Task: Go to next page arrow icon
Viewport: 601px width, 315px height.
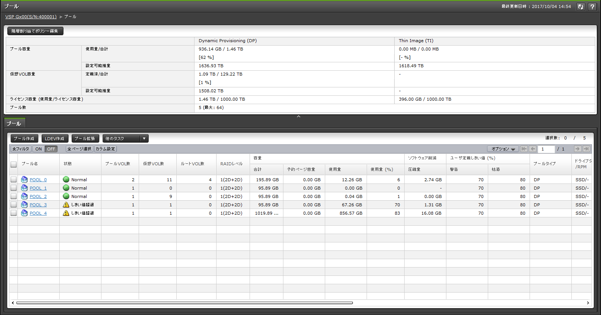Action: coord(577,149)
